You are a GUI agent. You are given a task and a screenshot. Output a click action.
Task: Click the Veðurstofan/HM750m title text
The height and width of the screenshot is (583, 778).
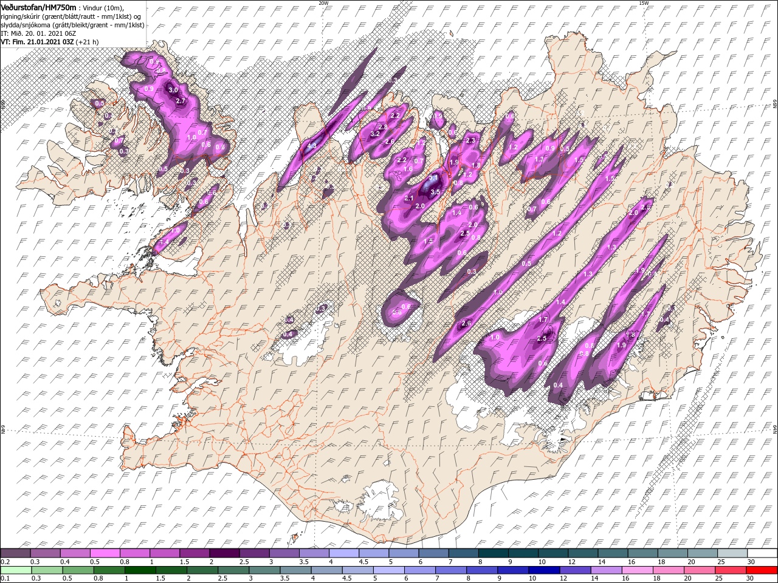point(38,7)
